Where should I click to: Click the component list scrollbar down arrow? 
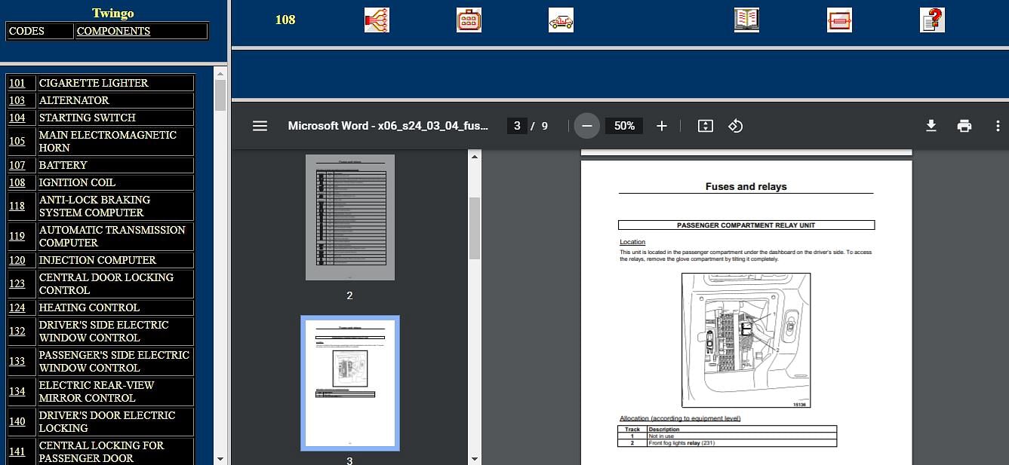[220, 458]
